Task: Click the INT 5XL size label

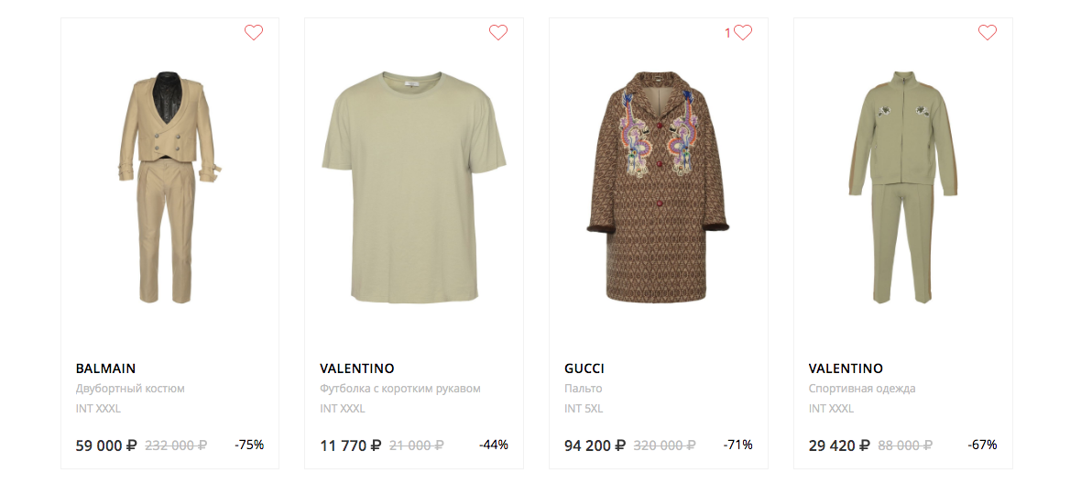Action: (x=584, y=409)
